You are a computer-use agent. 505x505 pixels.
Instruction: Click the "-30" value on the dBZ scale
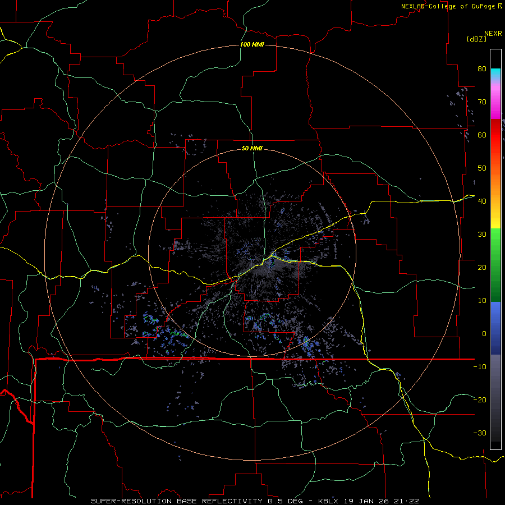pos(480,433)
